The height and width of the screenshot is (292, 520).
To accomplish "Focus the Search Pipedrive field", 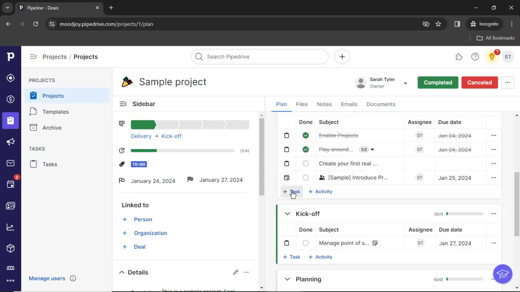I will 260,57.
